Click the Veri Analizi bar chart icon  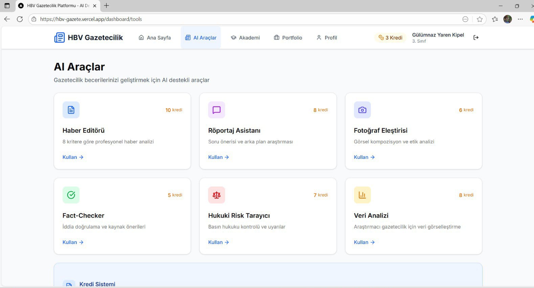362,195
